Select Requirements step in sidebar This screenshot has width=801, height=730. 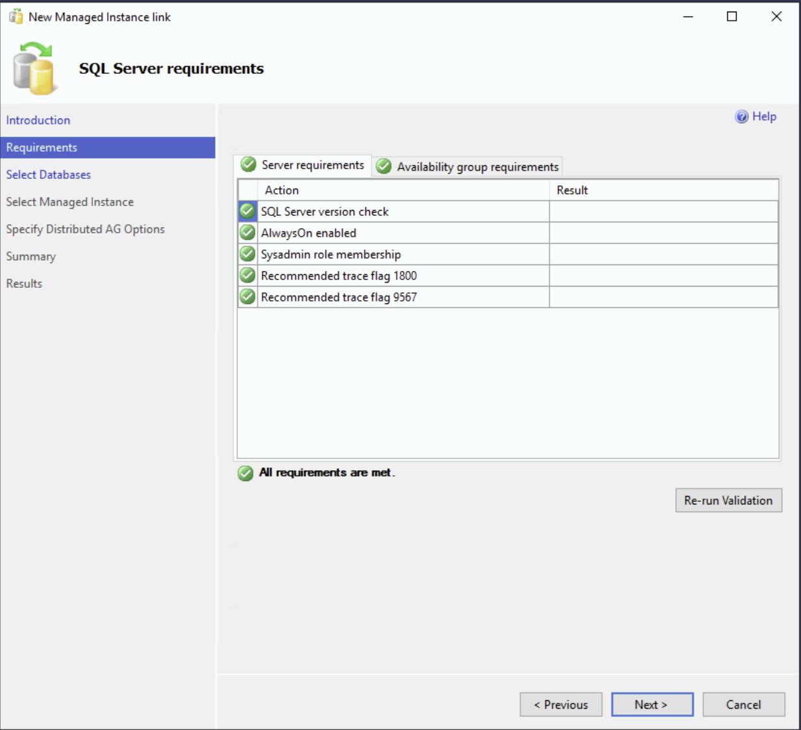108,147
